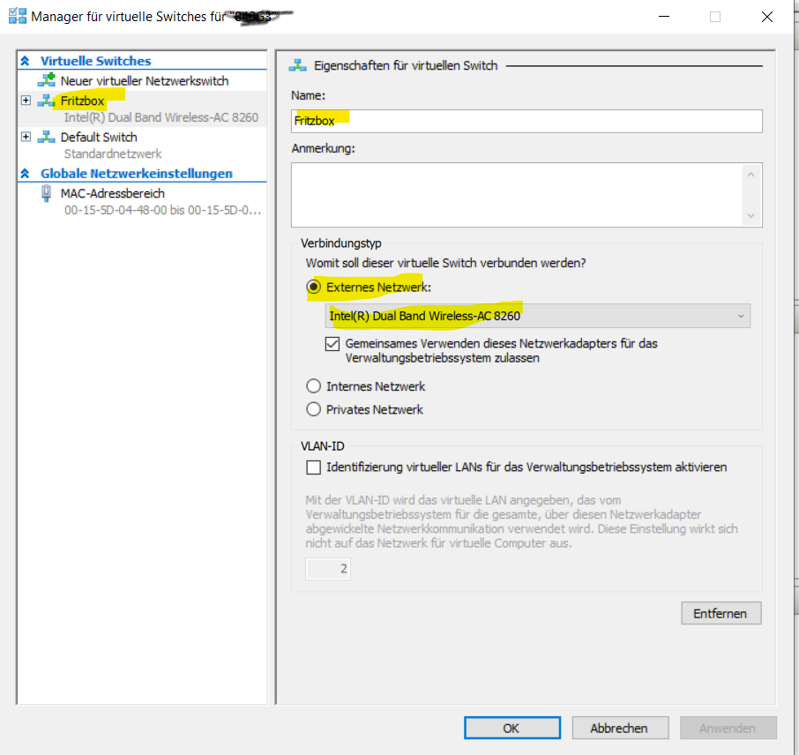Select the Internes Netzwerk radio button
This screenshot has height=755, width=799.
[313, 386]
